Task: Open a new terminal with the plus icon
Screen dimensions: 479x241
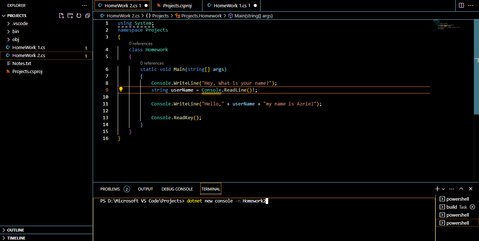Action: [437, 189]
